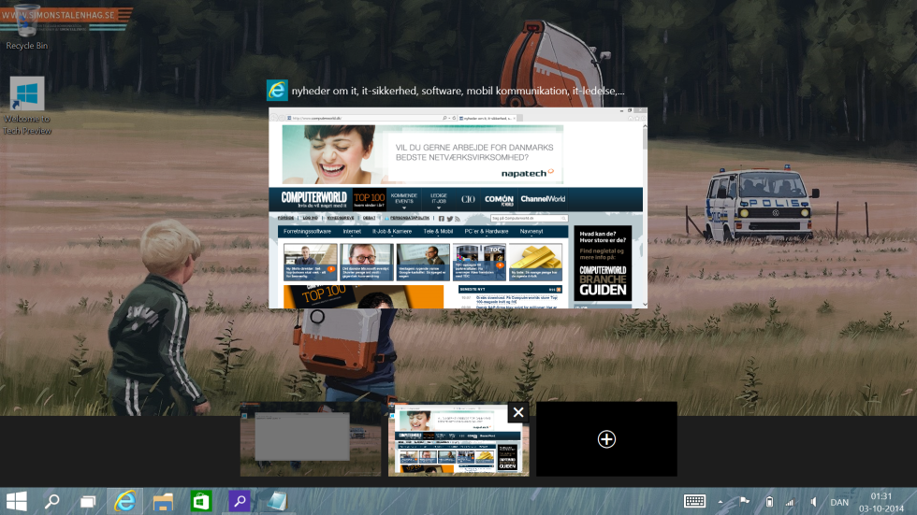The image size is (917, 515).
Task: Close the second virtual desktop thumbnail
Action: click(x=518, y=412)
